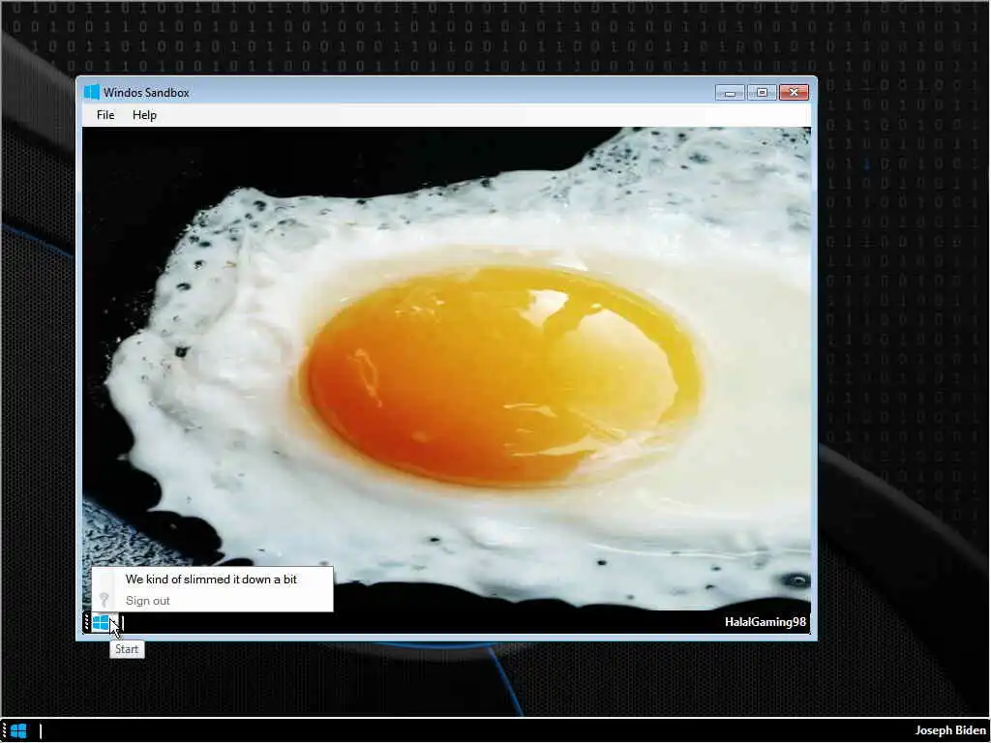Minimize the Windos Sandbox window
Viewport: 991px width, 743px height.
click(730, 92)
